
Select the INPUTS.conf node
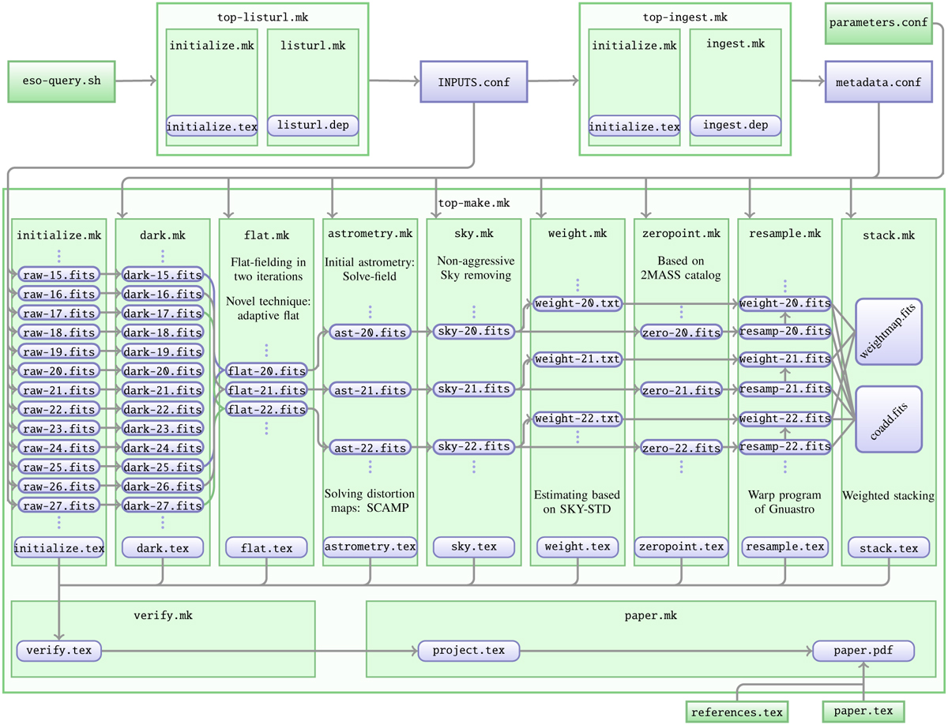point(474,81)
